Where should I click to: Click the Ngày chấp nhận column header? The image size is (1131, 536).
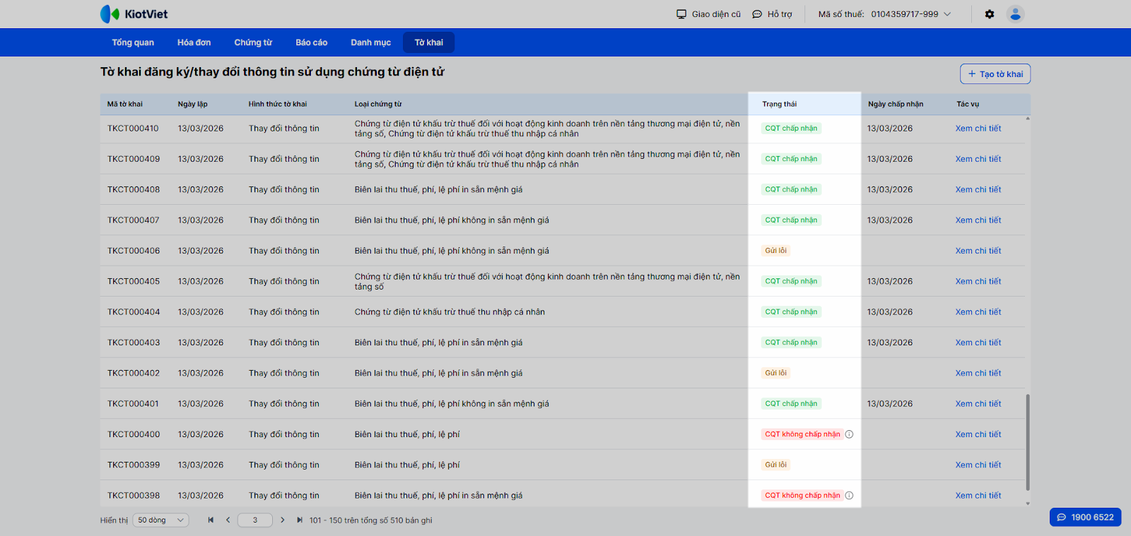tap(896, 104)
